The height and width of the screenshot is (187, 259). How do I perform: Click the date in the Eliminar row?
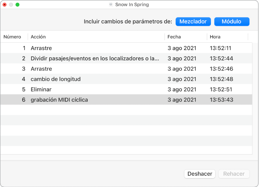click(x=182, y=89)
